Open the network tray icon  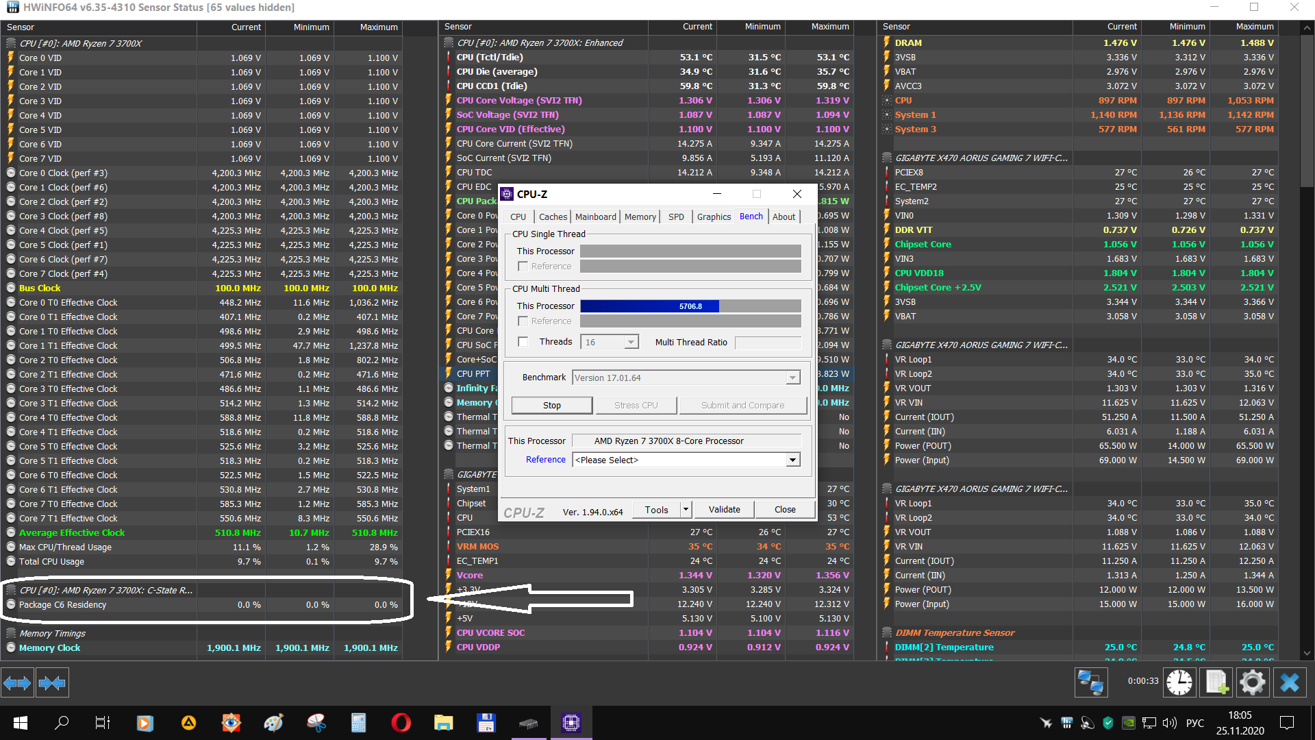coord(1149,723)
